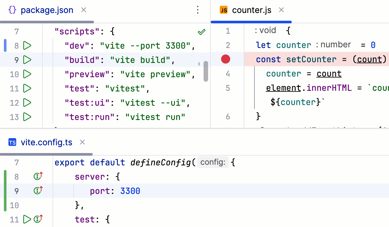
Task: Remove the breakpoint on setCounter line
Action: 225,59
